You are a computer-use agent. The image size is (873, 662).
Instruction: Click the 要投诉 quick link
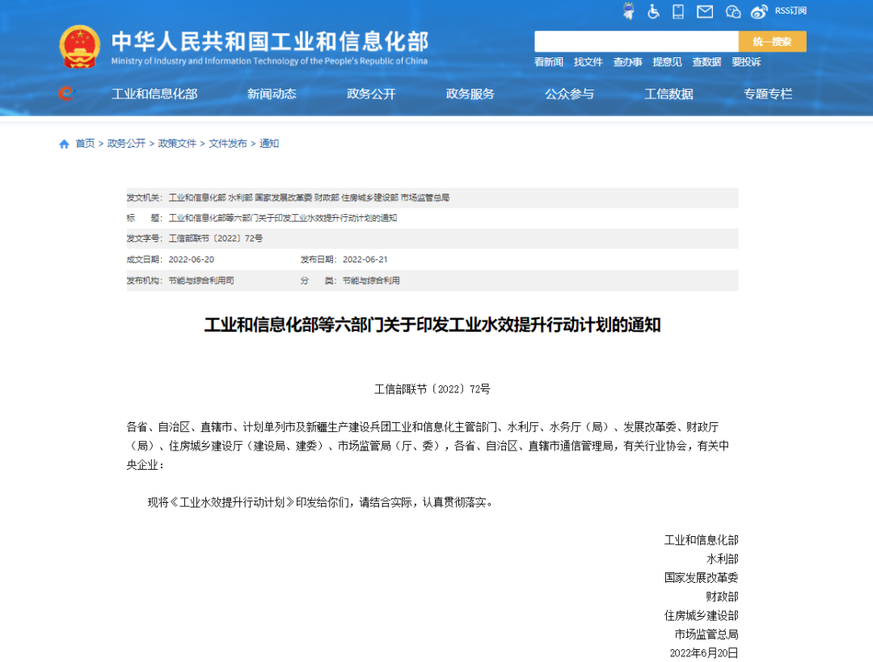[746, 62]
